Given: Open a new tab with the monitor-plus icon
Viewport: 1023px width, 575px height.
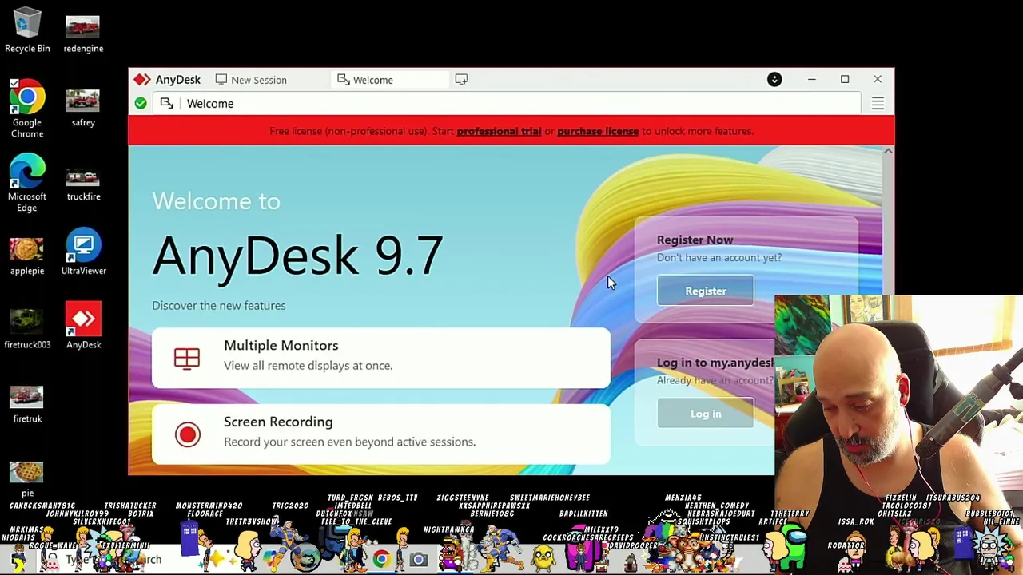Looking at the screenshot, I should click(461, 79).
